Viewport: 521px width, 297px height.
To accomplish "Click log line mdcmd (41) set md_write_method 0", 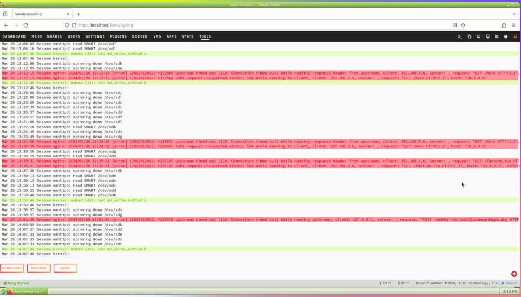I will point(259,83).
